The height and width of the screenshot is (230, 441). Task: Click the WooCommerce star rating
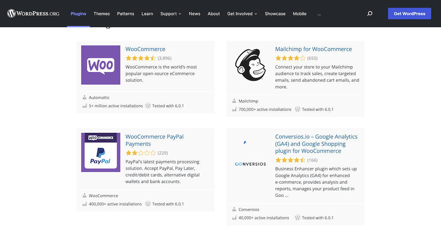141,58
